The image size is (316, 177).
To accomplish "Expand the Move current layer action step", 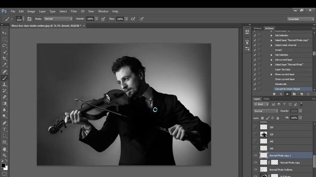I will coord(271,74).
